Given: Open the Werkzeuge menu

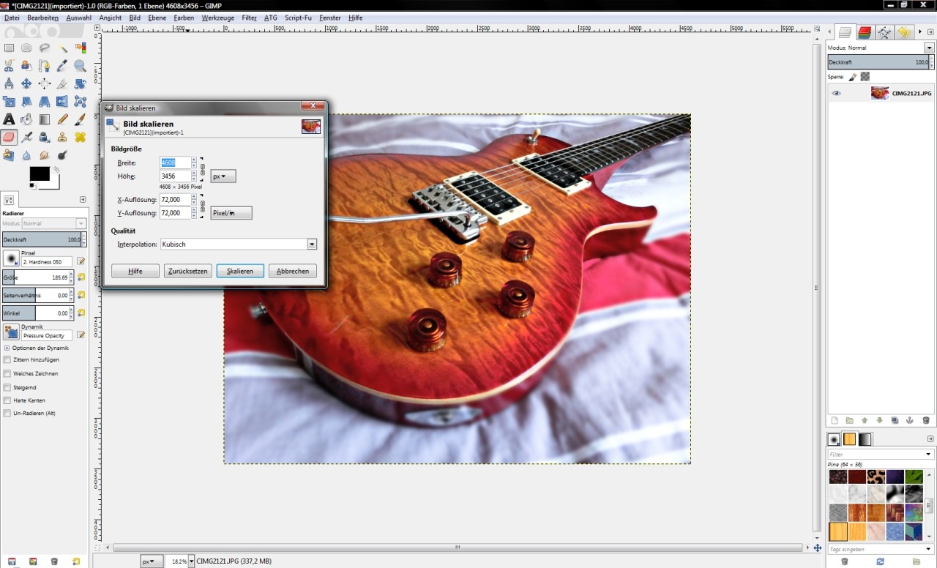Looking at the screenshot, I should click(218, 18).
